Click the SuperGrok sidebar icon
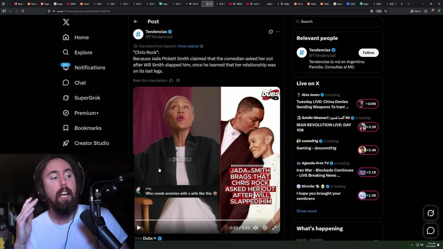This screenshot has height=249, width=443. [66, 98]
